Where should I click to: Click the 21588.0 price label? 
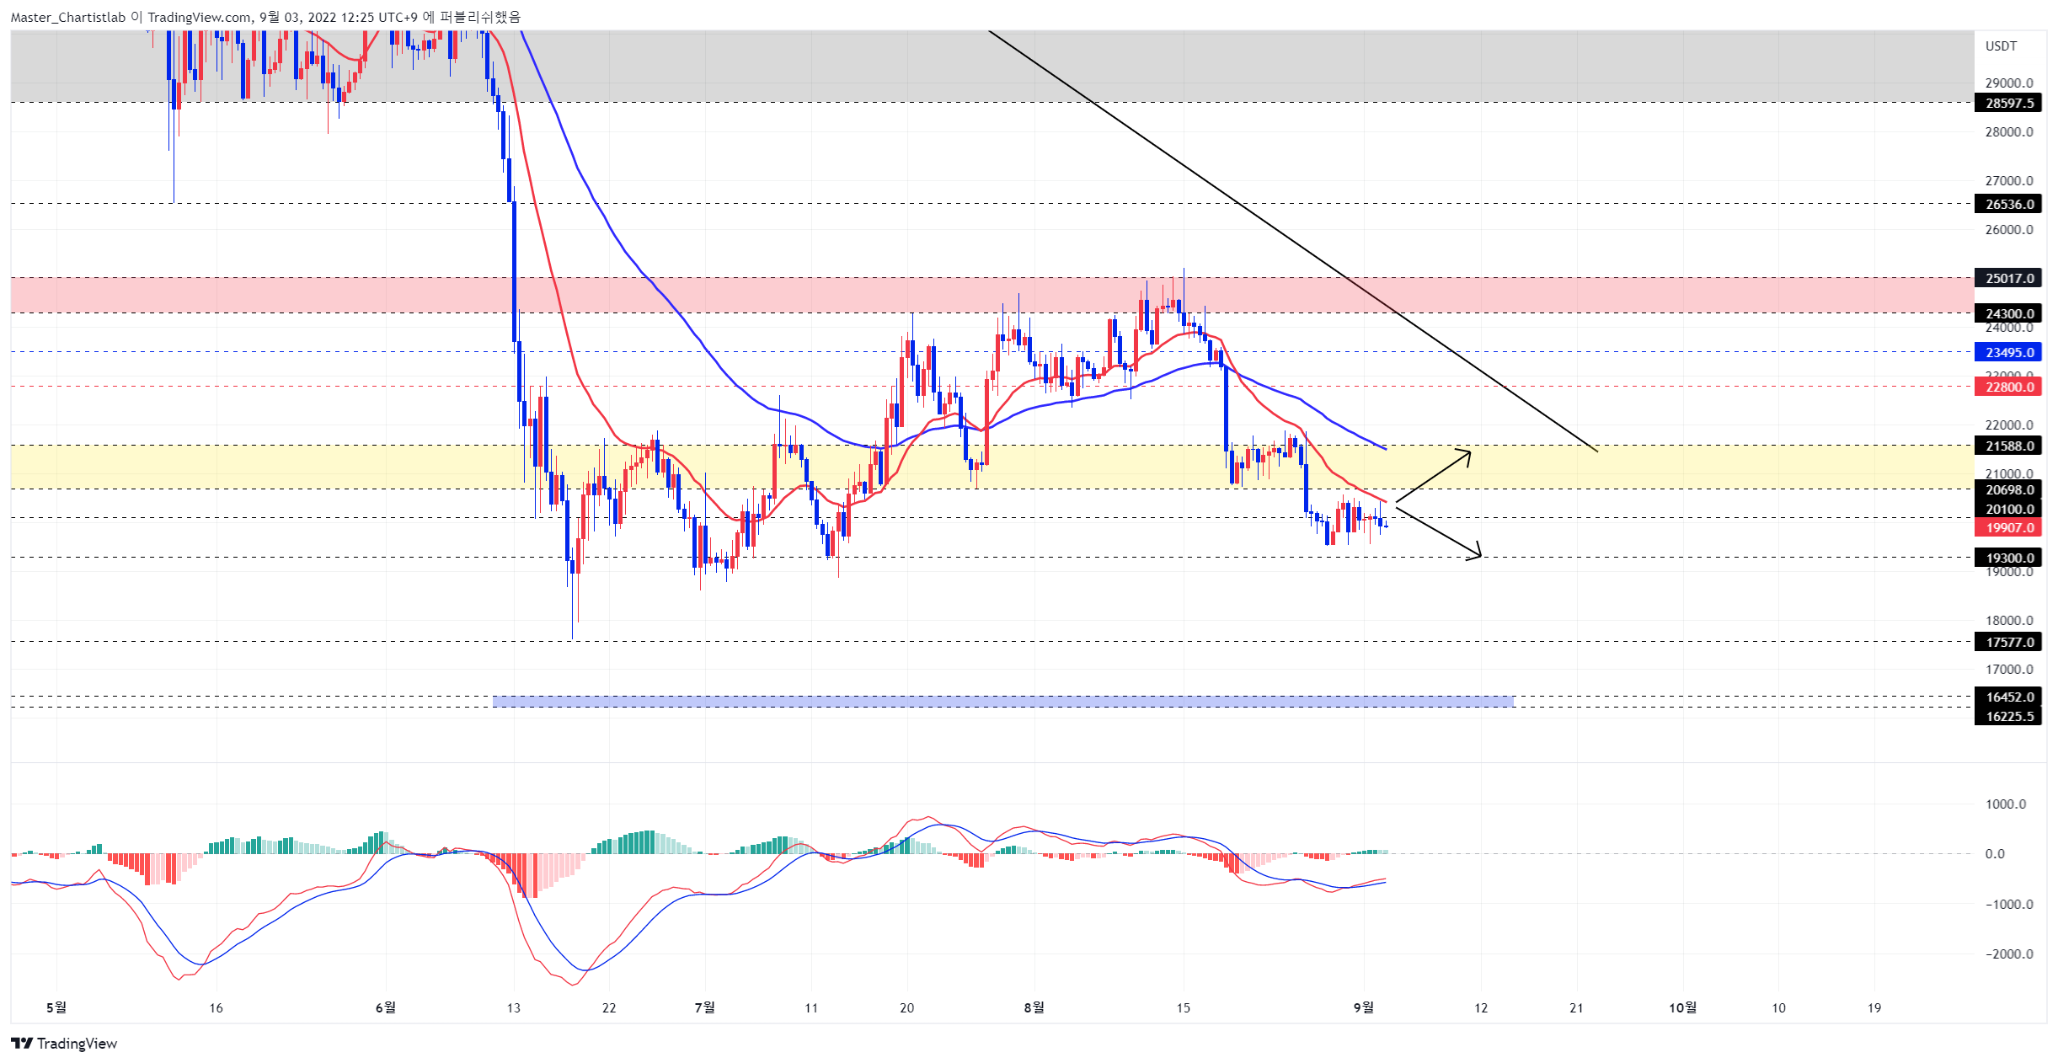[2007, 446]
